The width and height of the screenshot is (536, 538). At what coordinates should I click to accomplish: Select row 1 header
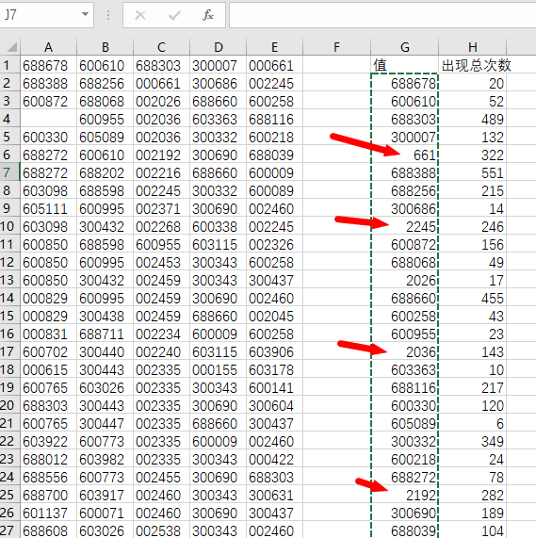10,65
